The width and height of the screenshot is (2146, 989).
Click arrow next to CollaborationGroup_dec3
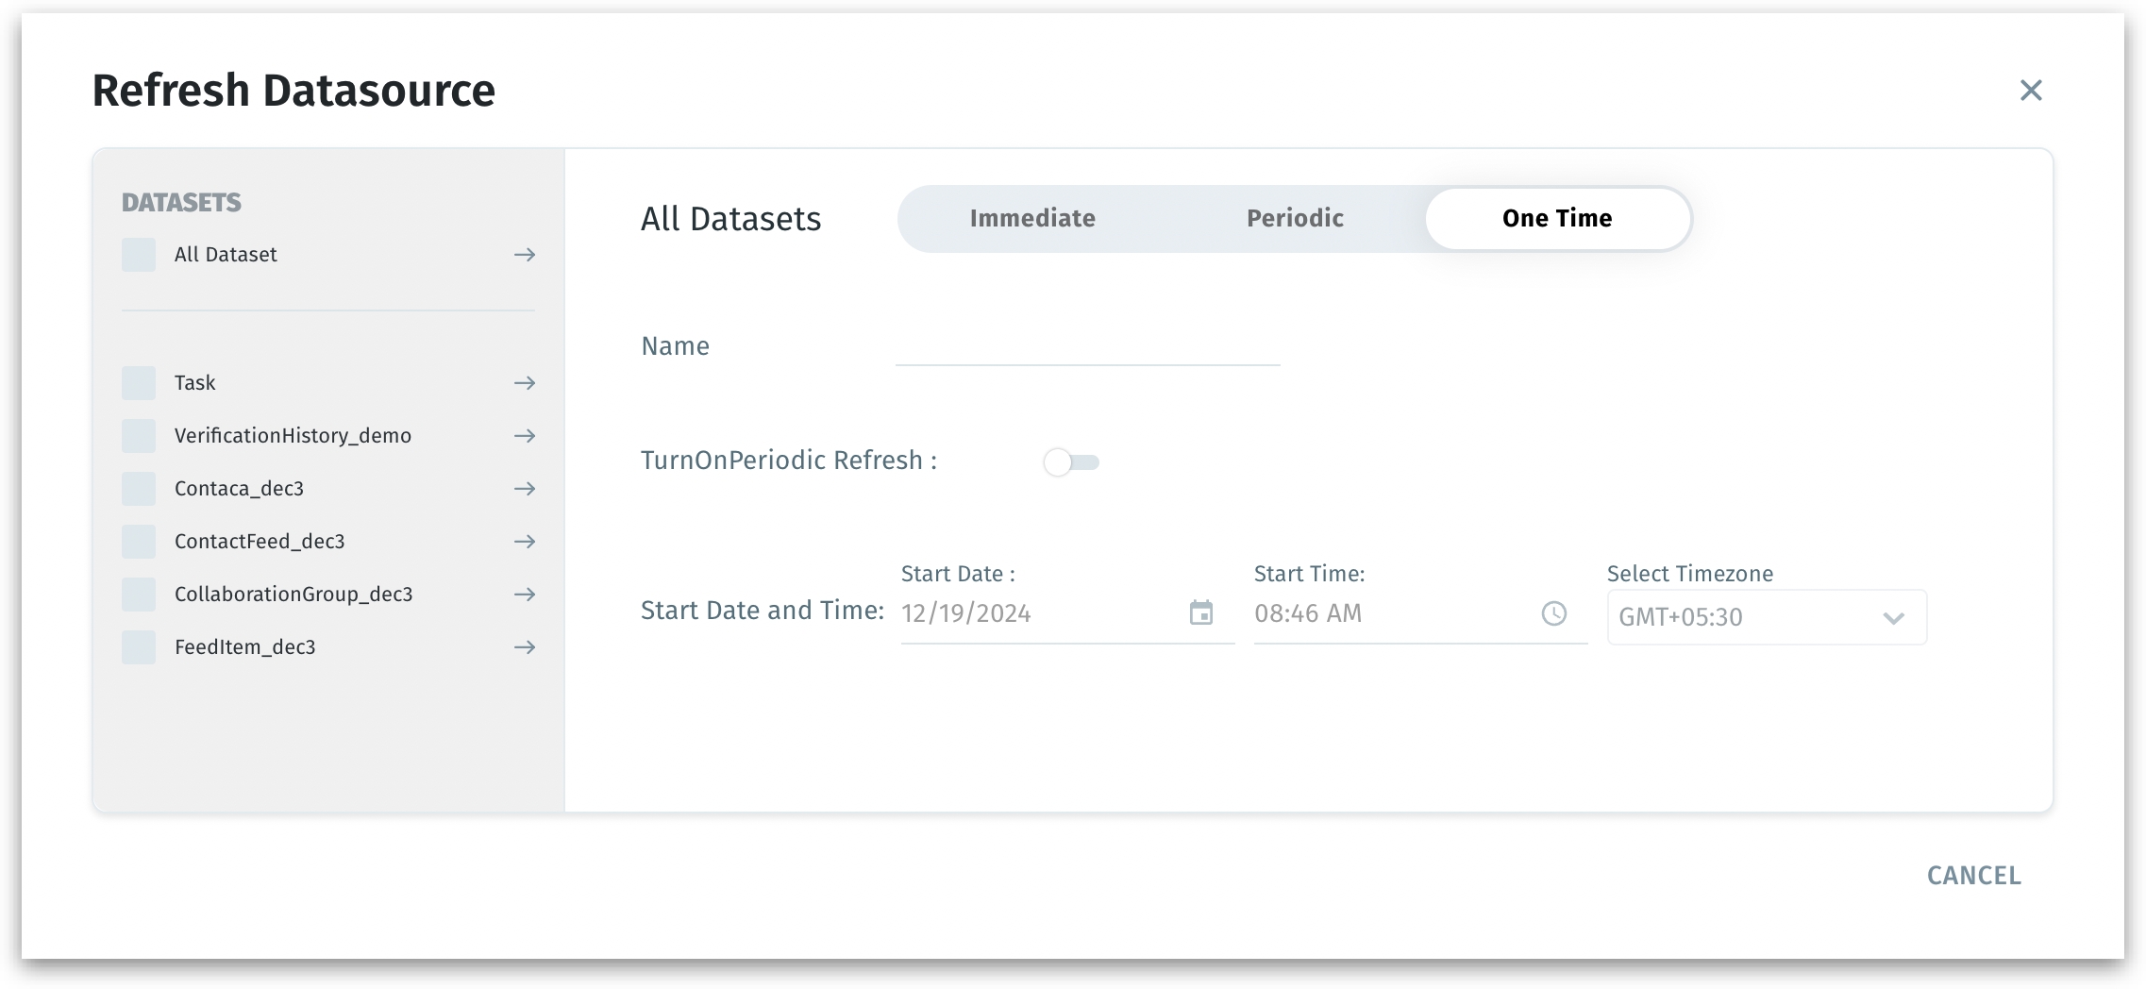(x=525, y=595)
